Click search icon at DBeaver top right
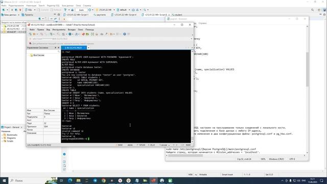 pyautogui.click(x=312, y=10)
